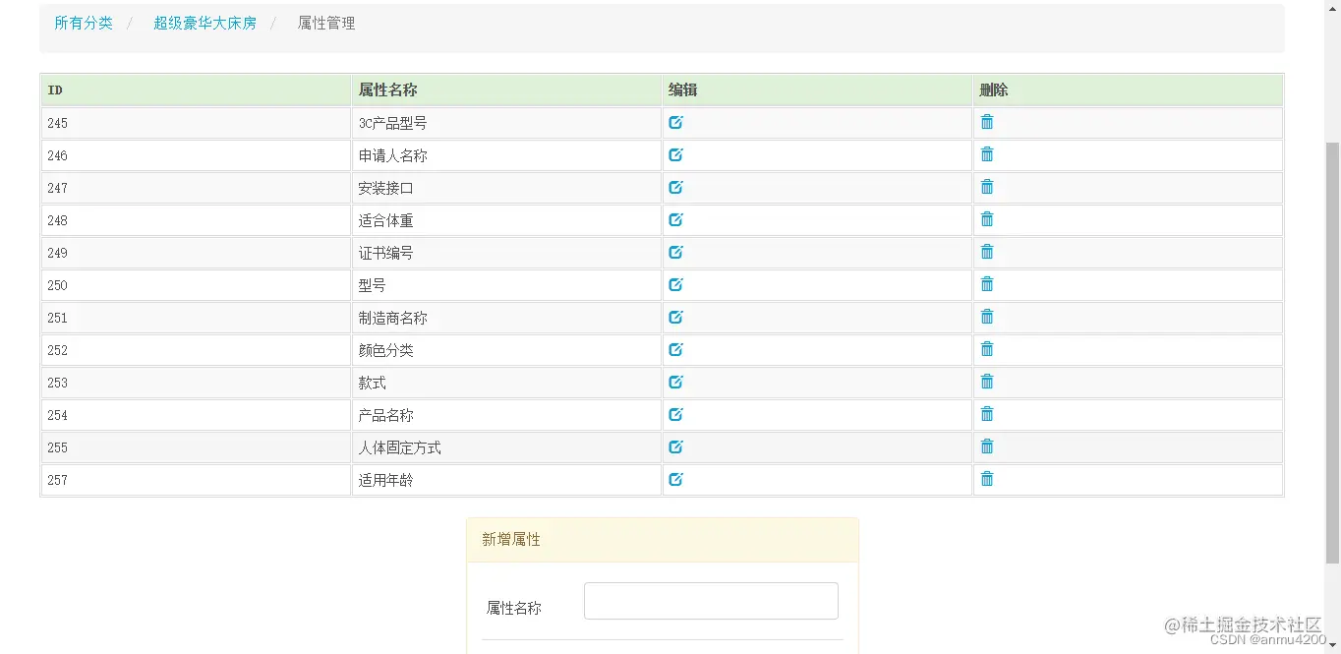The height and width of the screenshot is (654, 1341).
Task: Click ID cell 245
Action: coord(197,123)
